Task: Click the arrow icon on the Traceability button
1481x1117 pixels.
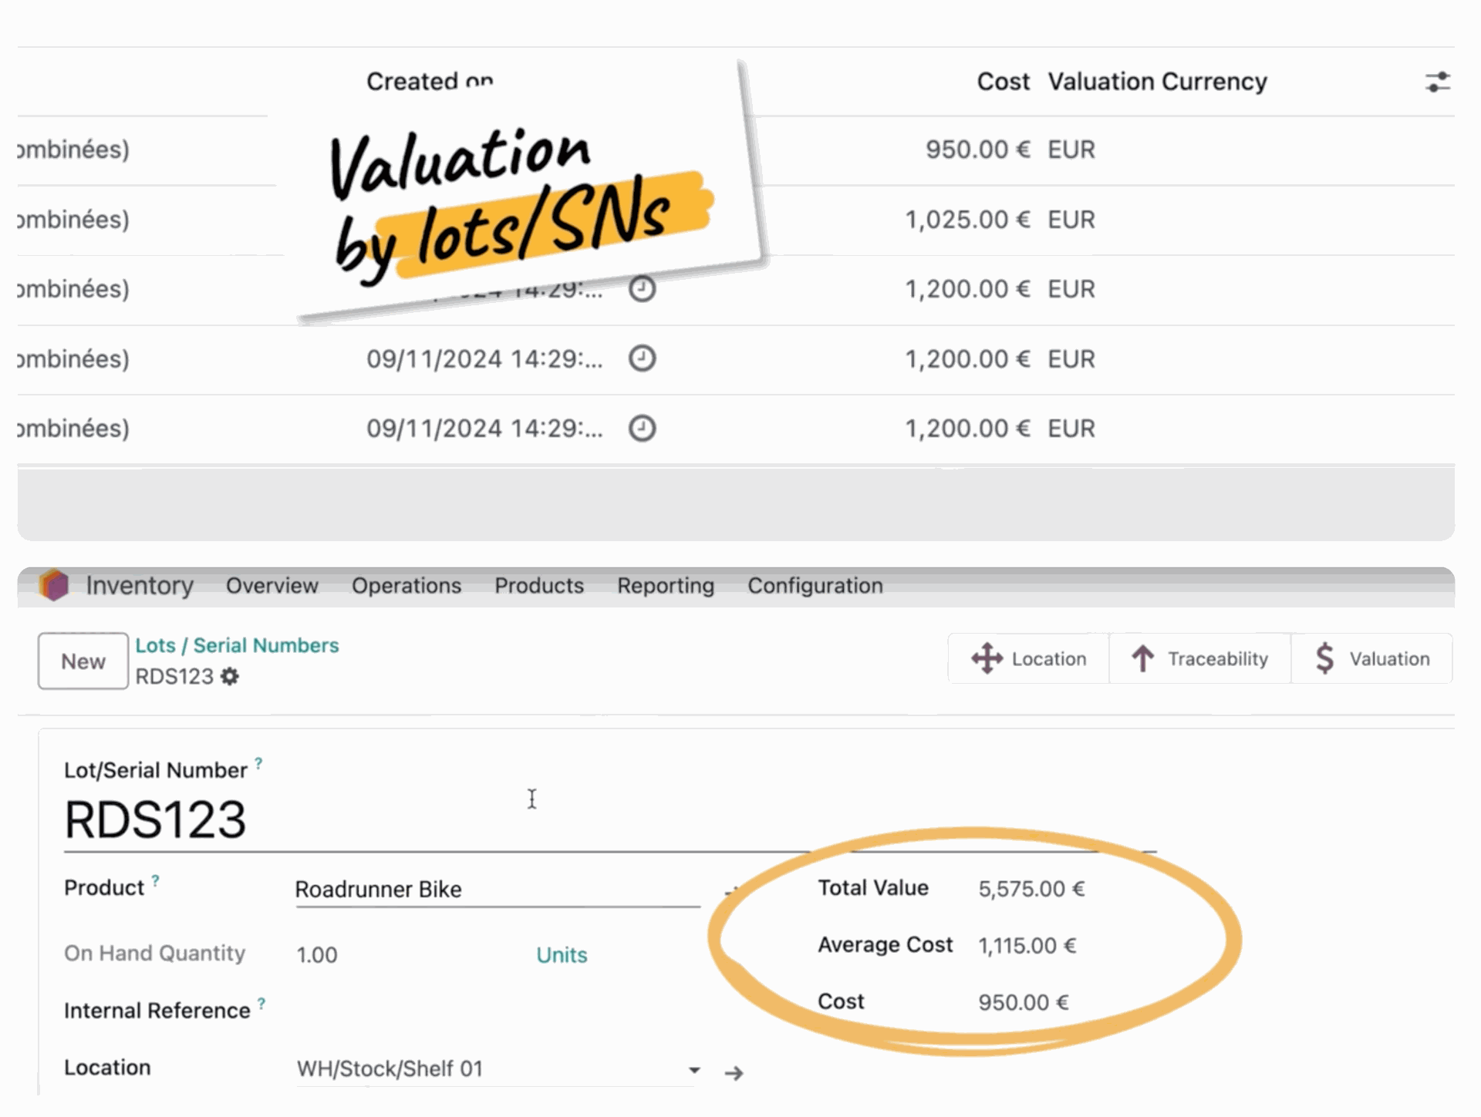Action: click(1144, 658)
